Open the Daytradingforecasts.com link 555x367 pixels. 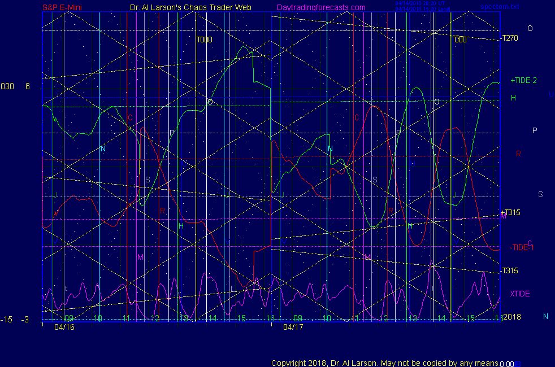pos(321,7)
